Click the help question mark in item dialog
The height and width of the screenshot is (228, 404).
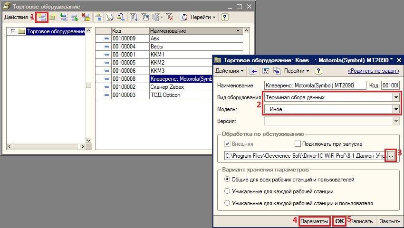(318, 71)
